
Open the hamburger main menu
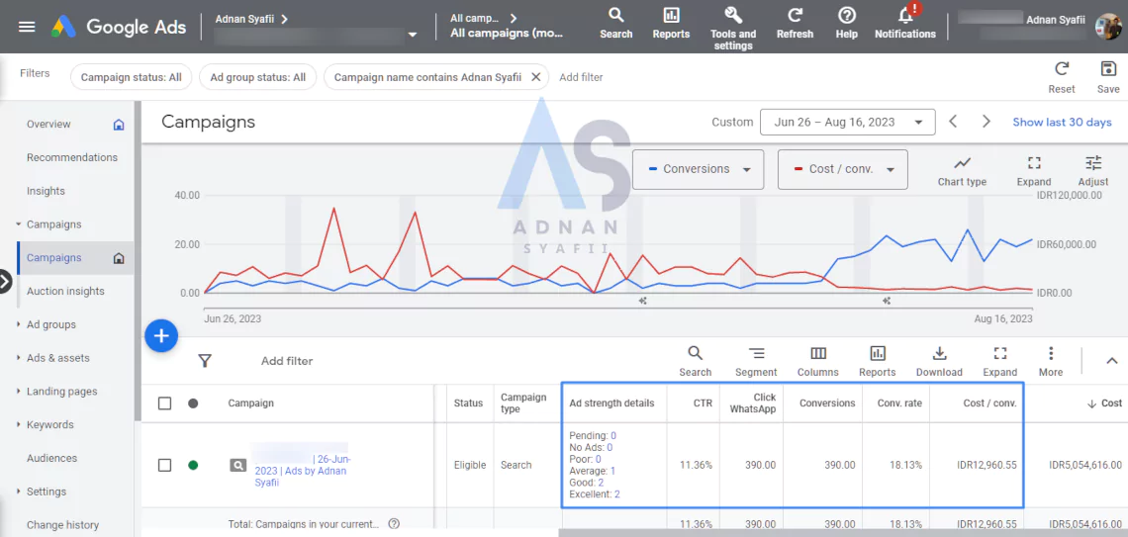(x=27, y=27)
